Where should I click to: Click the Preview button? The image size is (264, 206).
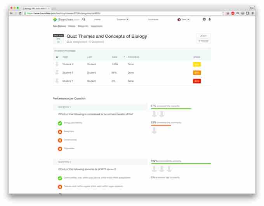pyautogui.click(x=203, y=40)
